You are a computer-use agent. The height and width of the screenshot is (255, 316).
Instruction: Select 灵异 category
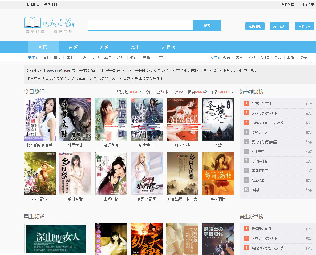point(147,58)
